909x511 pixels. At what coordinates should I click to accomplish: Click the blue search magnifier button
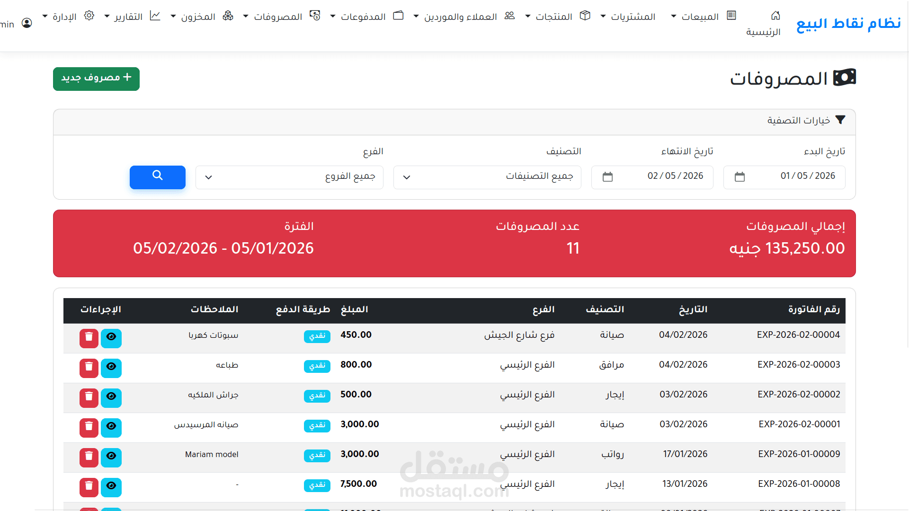158,177
